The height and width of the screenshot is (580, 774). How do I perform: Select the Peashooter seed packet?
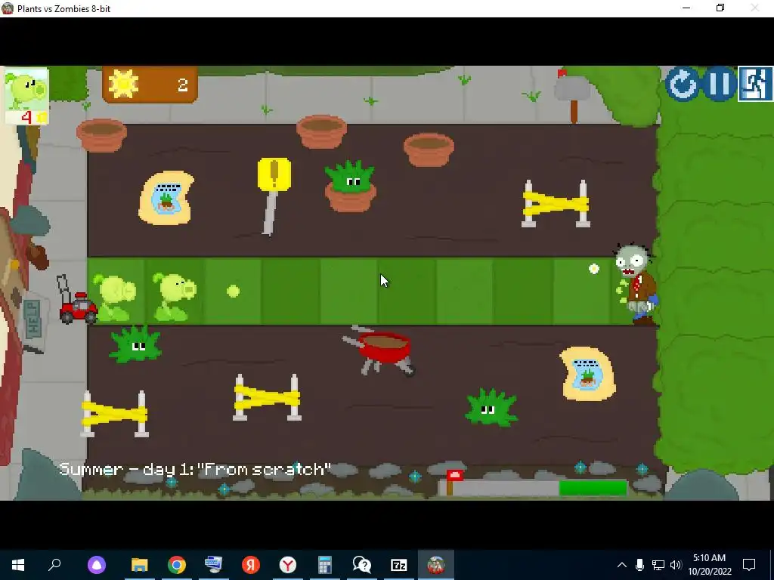click(x=26, y=96)
